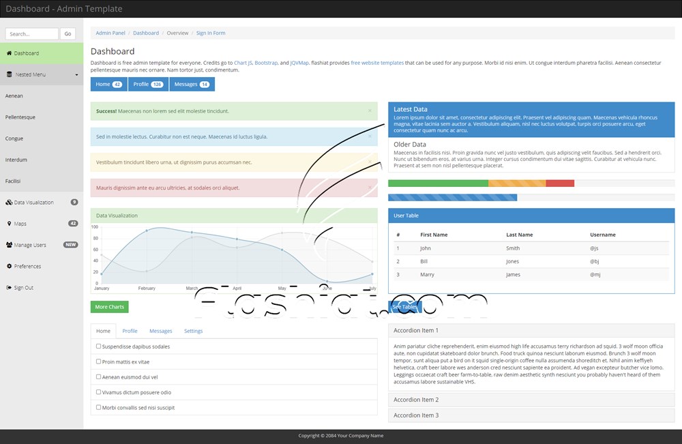Click the green More Charts button
Screen dimensions: 682x444
[110, 307]
